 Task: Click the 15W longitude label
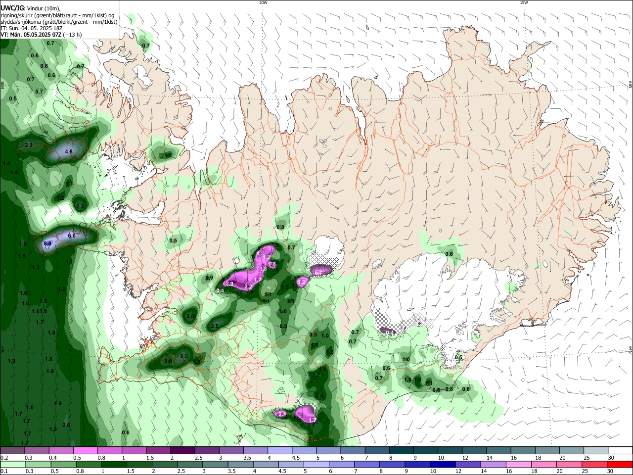pyautogui.click(x=524, y=2)
